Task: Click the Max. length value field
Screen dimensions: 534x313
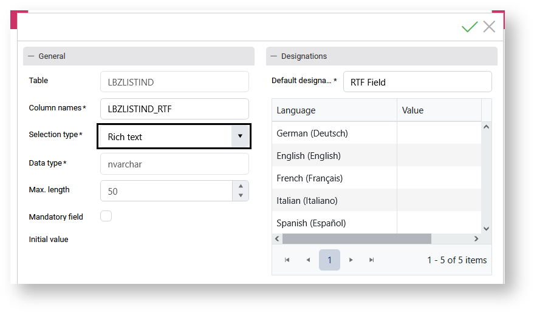Action: (166, 191)
